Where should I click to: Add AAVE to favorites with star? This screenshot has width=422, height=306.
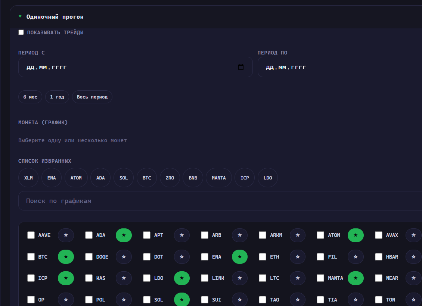pyautogui.click(x=66, y=235)
